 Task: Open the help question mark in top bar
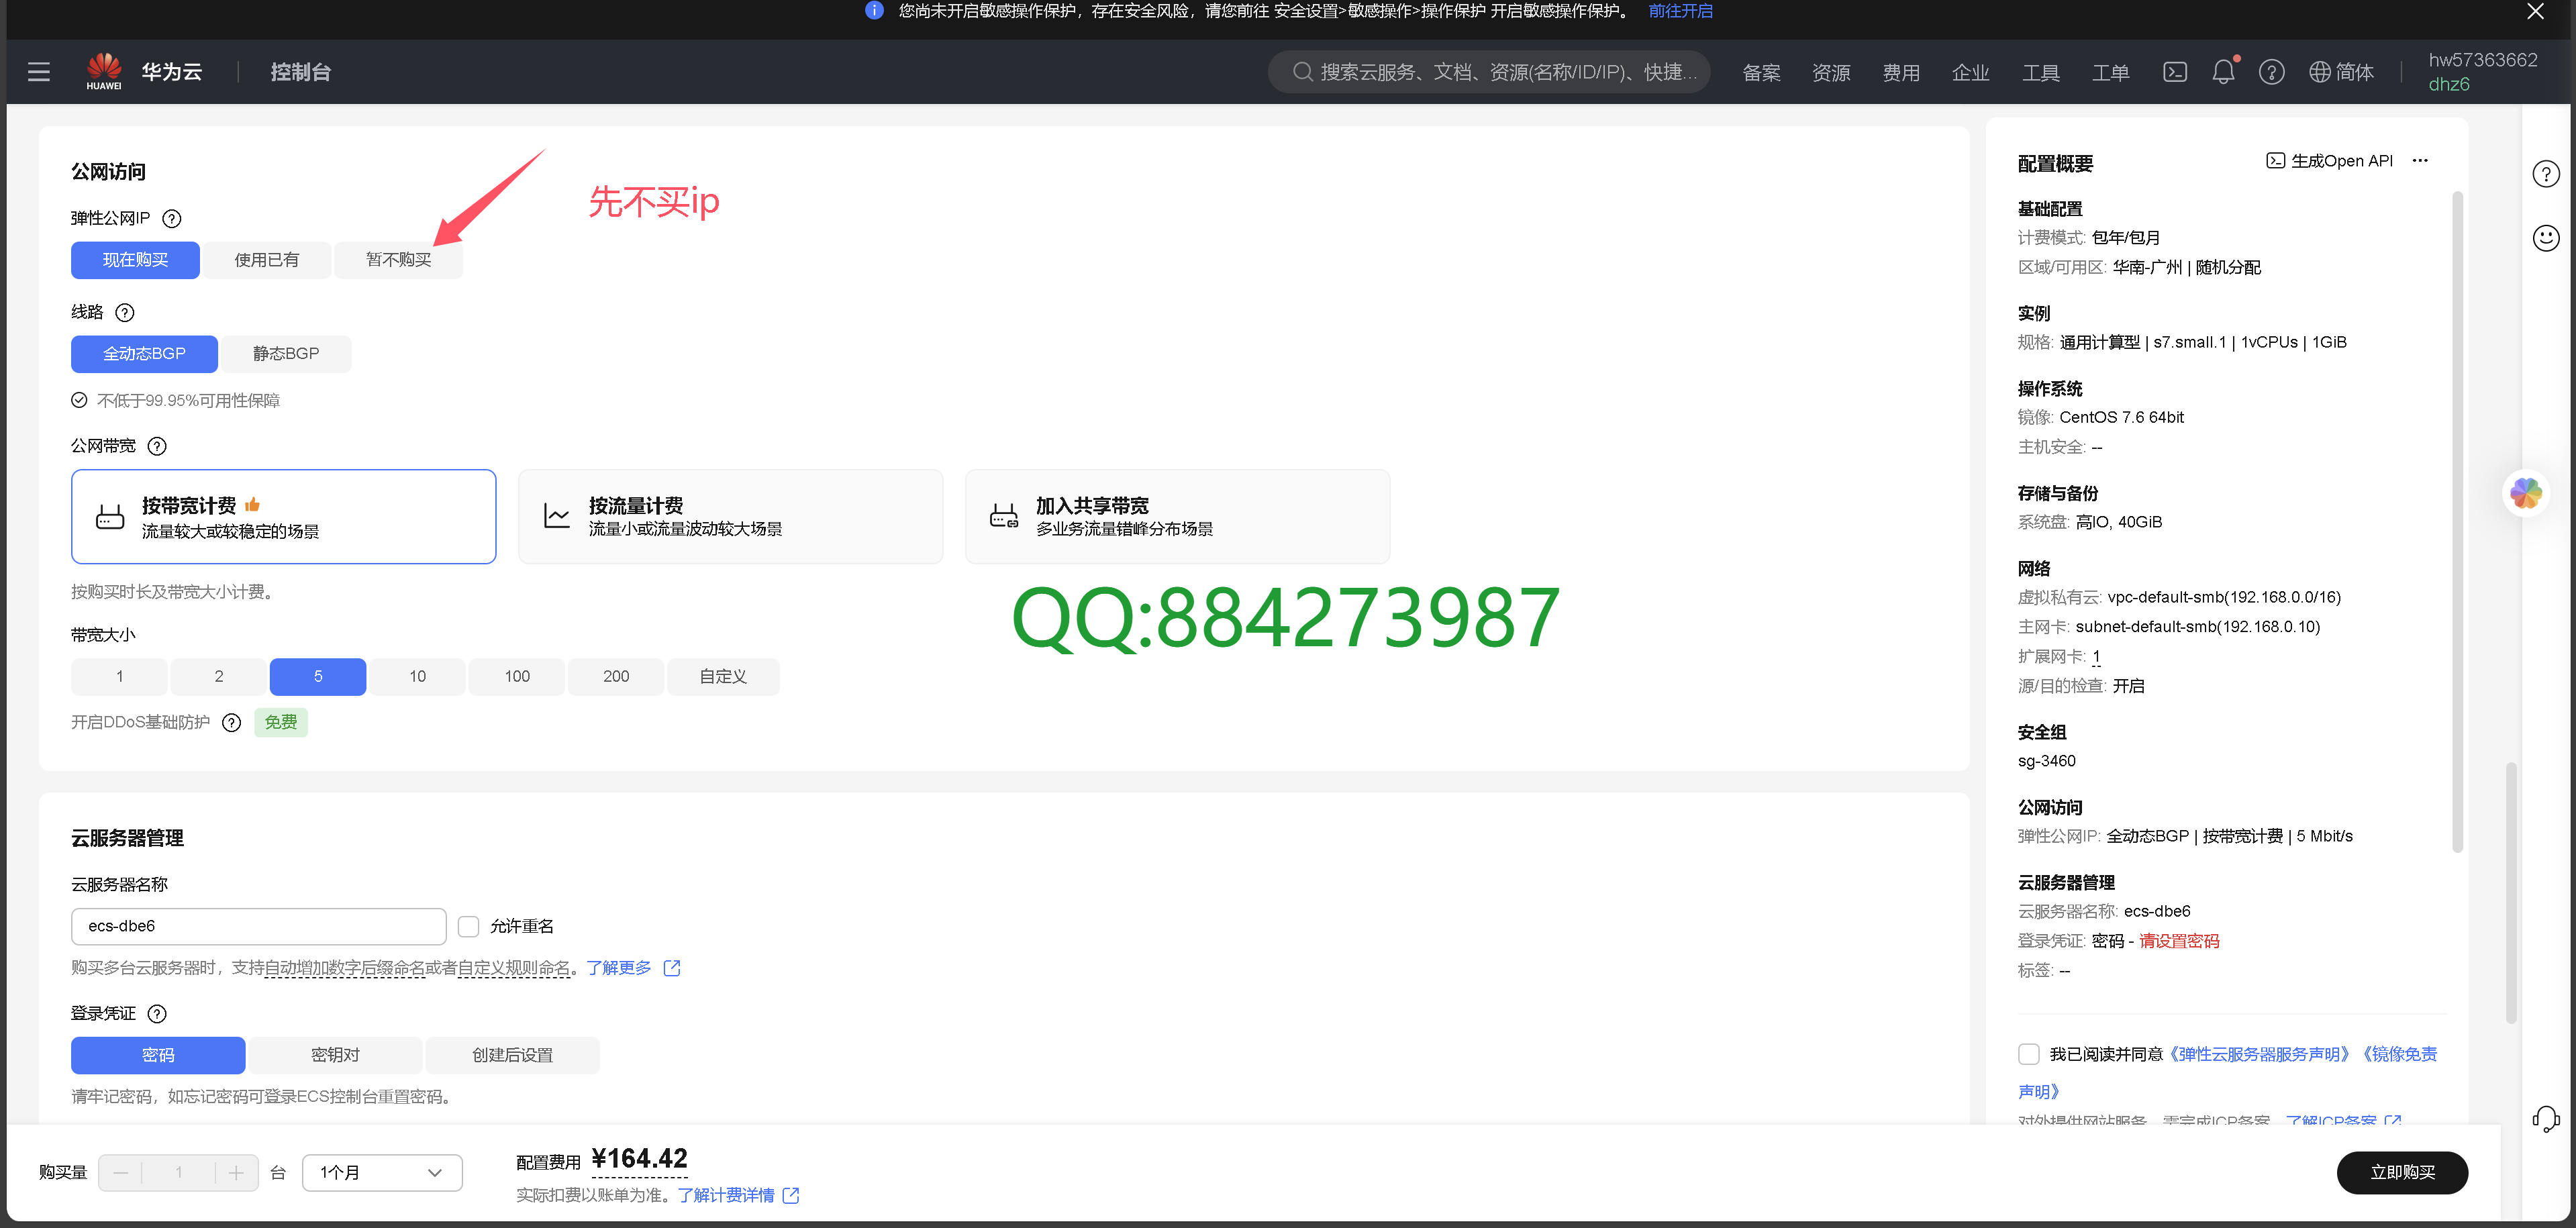2271,72
